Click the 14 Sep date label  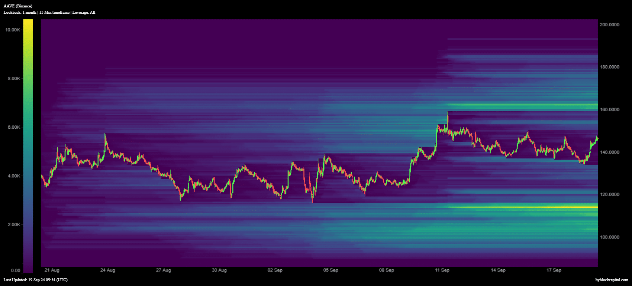point(498,270)
